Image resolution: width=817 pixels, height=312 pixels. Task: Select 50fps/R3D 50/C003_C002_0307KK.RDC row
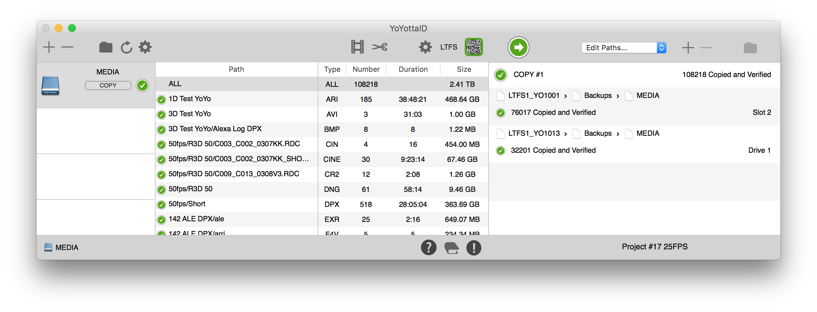pyautogui.click(x=237, y=144)
